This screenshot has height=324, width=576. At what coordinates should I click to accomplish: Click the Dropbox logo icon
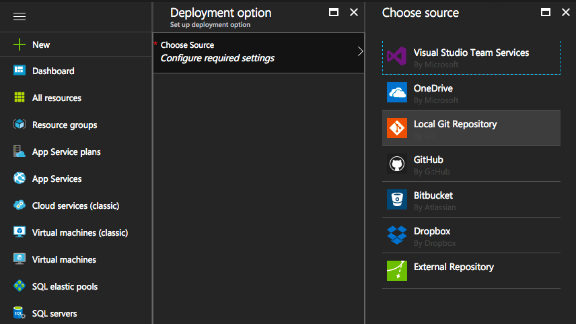(397, 235)
